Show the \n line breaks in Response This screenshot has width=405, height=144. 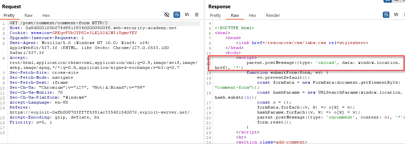click(x=396, y=15)
